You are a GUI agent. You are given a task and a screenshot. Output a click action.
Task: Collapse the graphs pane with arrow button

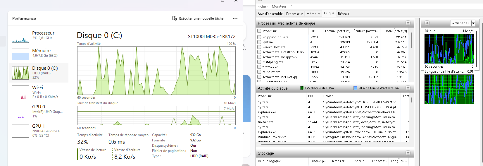427,23
